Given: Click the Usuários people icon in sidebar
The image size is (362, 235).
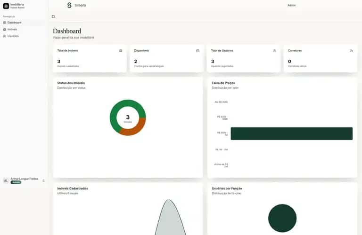Looking at the screenshot, I should (x=4, y=36).
